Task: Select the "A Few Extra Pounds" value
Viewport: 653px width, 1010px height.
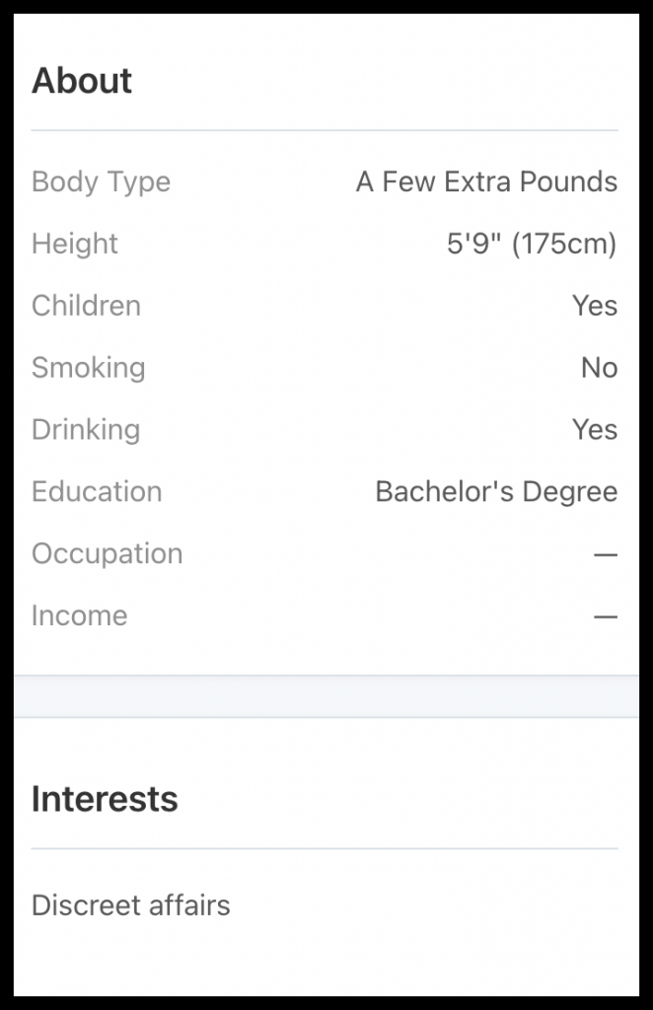Action: coord(486,181)
